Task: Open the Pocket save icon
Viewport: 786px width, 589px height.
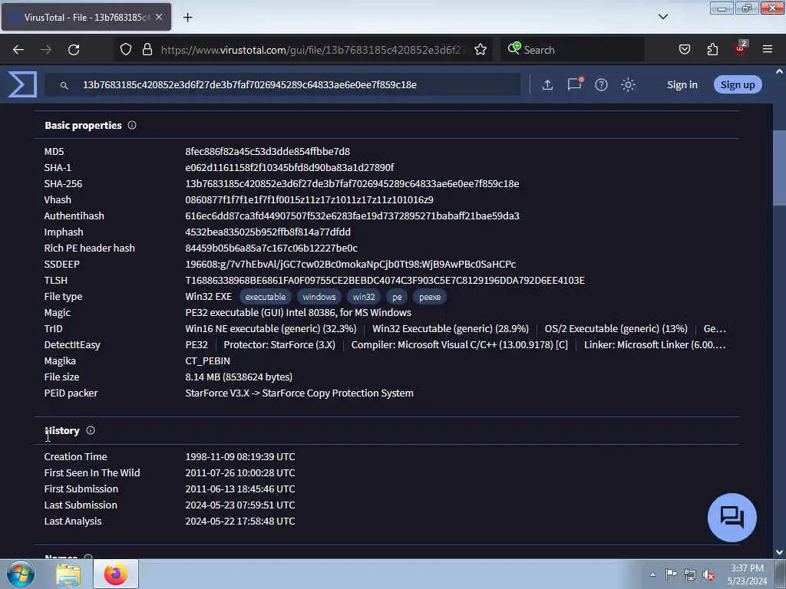Action: [x=684, y=49]
